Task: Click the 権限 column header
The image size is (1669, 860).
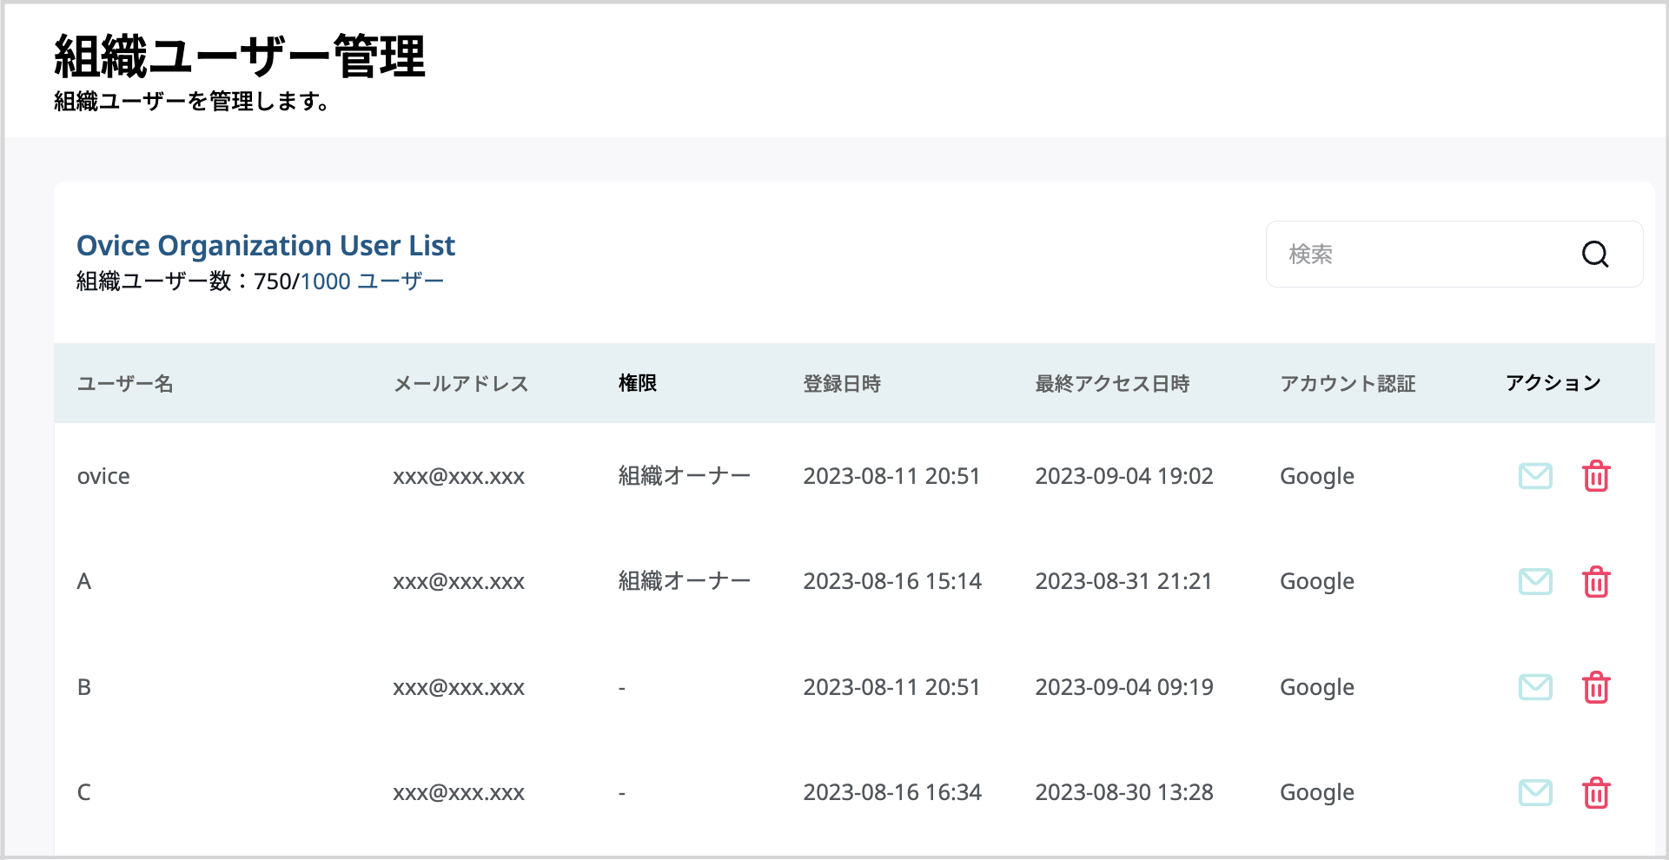Action: (637, 383)
